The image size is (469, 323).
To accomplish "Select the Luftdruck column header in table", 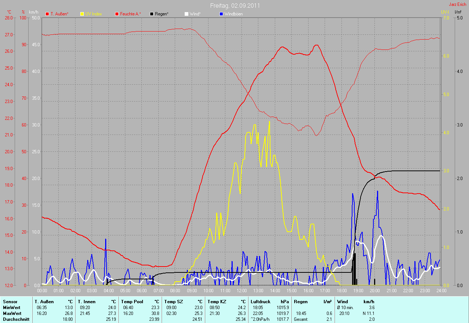I will click(x=261, y=302).
